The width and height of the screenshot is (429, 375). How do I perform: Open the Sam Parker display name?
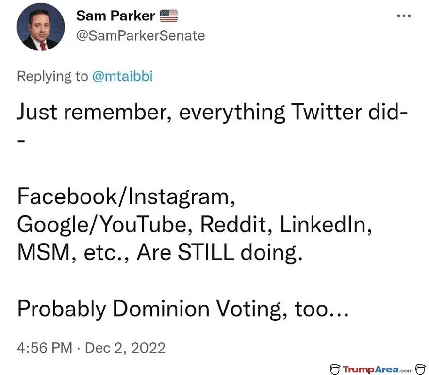tap(115, 16)
